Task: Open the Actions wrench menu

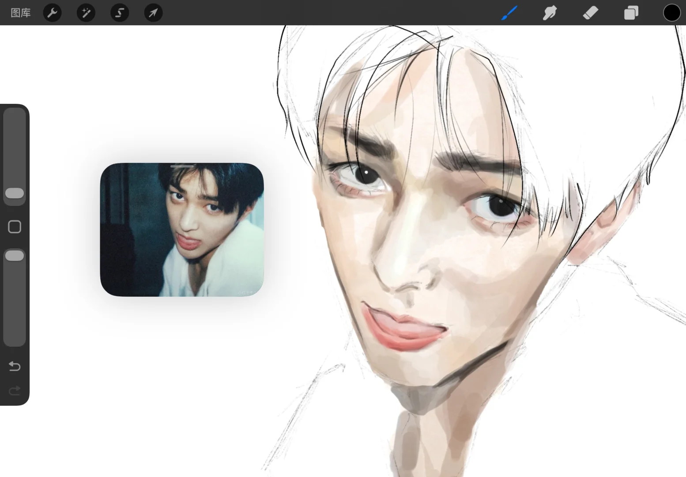Action: [53, 13]
